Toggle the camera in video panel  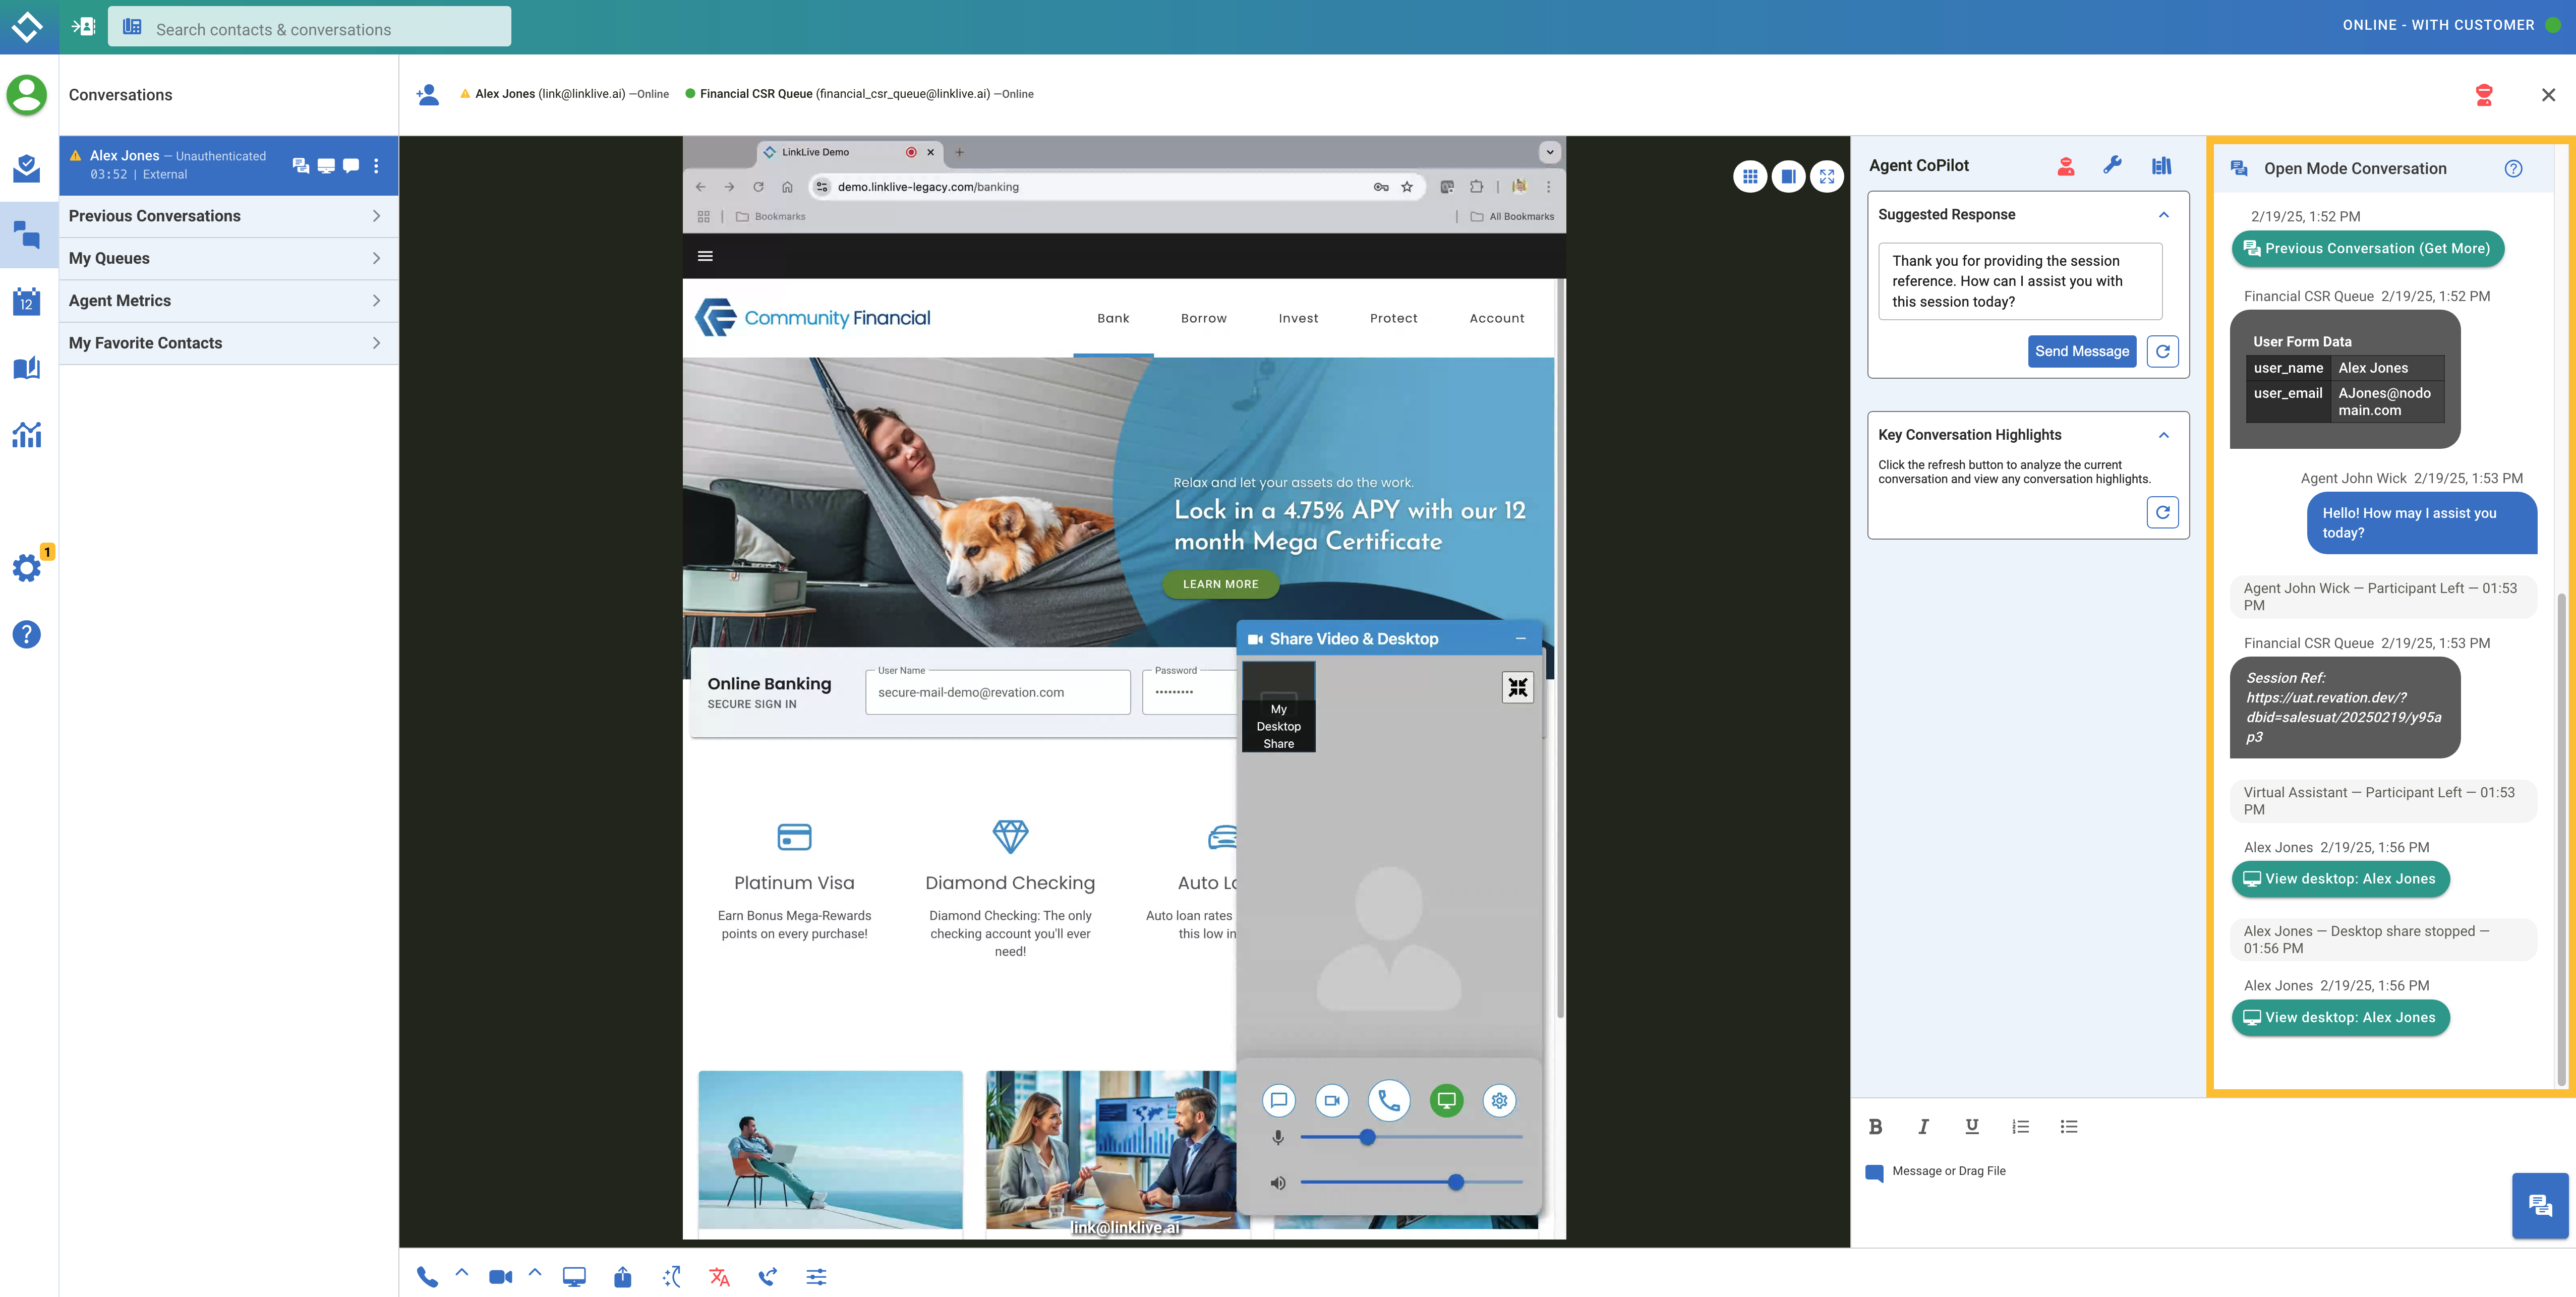tap(1332, 1101)
